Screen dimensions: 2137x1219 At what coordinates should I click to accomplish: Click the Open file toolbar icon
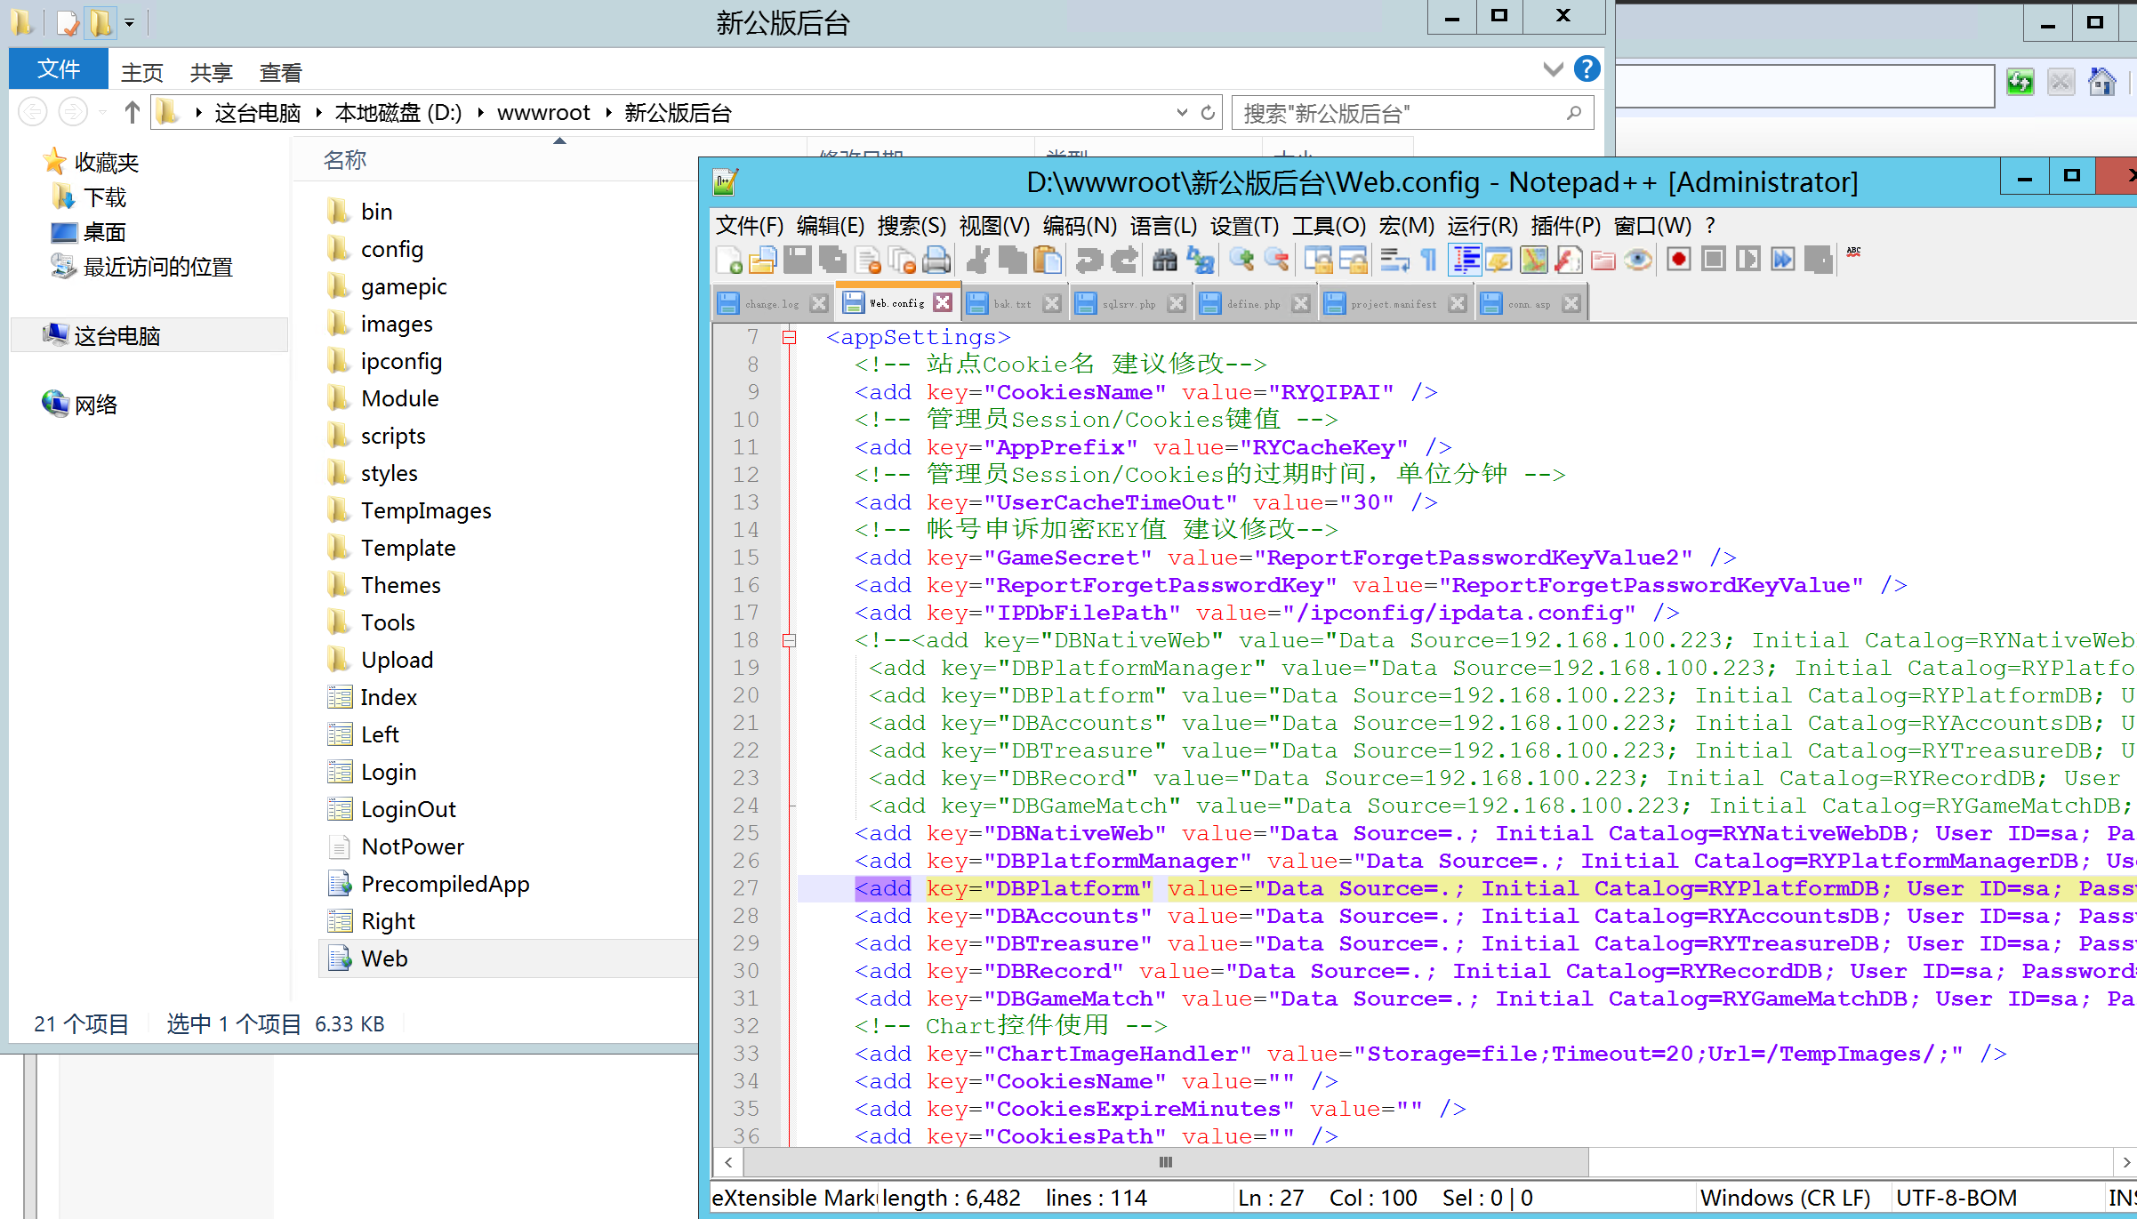[762, 260]
